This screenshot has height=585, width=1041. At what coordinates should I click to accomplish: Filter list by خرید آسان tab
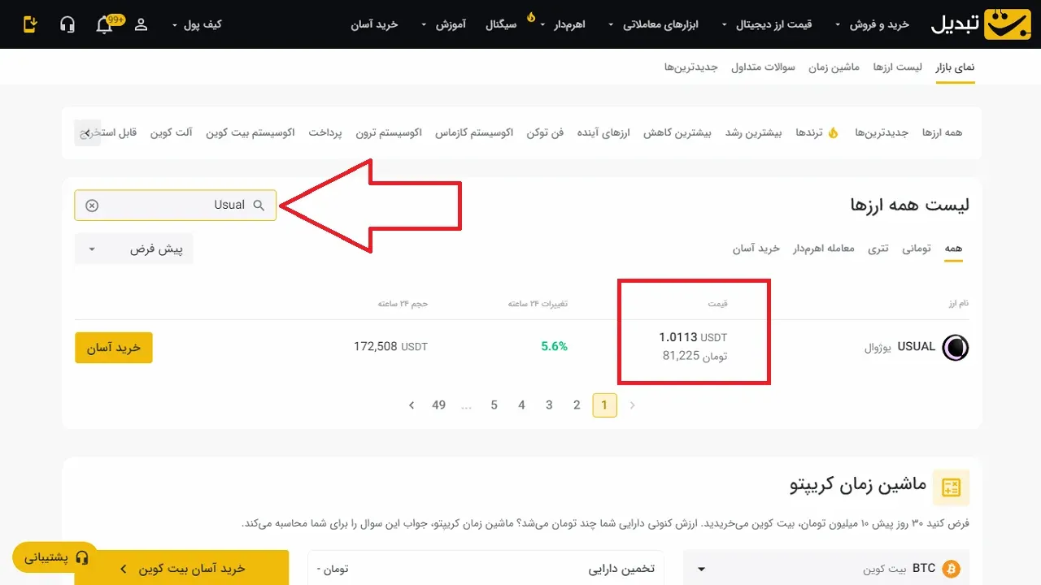756,249
